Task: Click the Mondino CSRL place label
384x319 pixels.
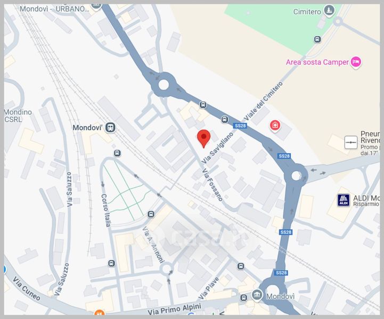Action: click(18, 115)
